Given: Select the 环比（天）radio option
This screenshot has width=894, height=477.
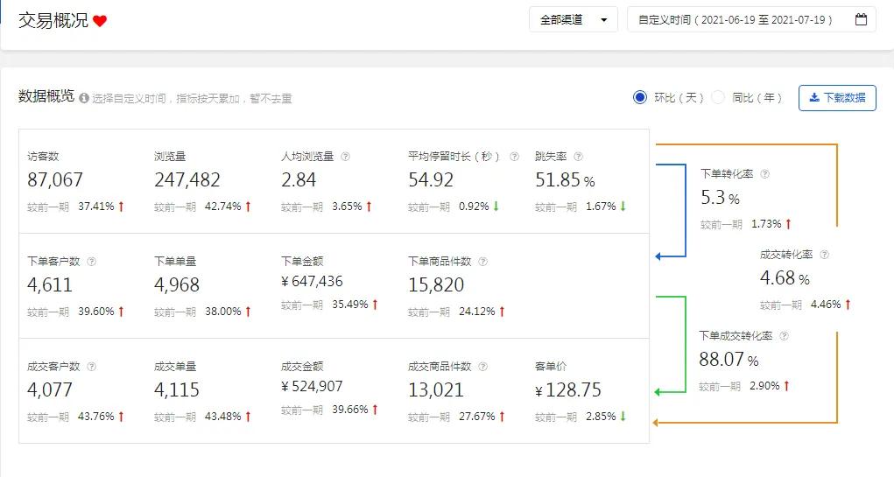Looking at the screenshot, I should (x=640, y=97).
